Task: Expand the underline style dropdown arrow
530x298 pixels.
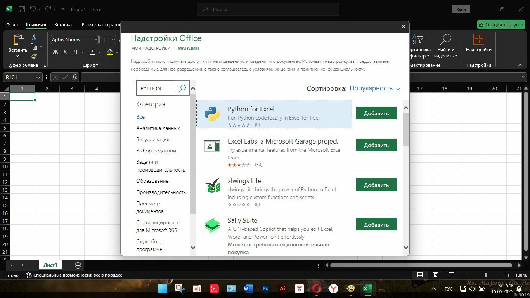Action: (x=83, y=52)
